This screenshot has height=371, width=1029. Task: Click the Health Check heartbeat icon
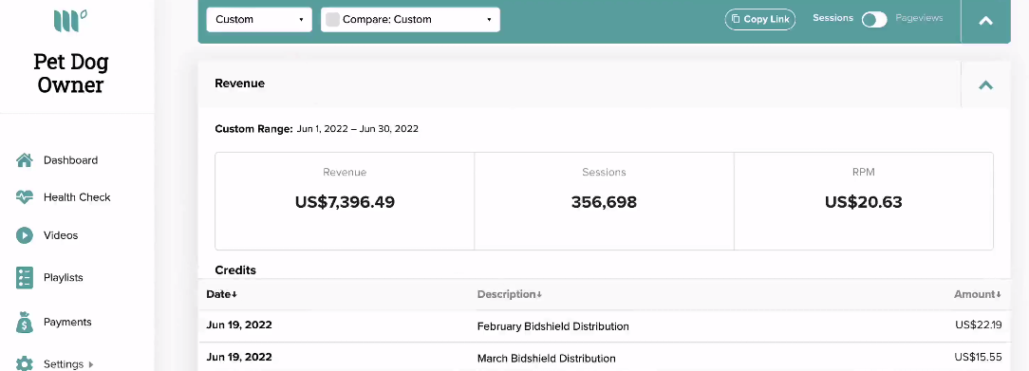click(25, 197)
